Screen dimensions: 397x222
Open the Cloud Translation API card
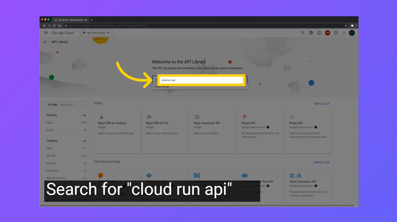tap(308, 187)
